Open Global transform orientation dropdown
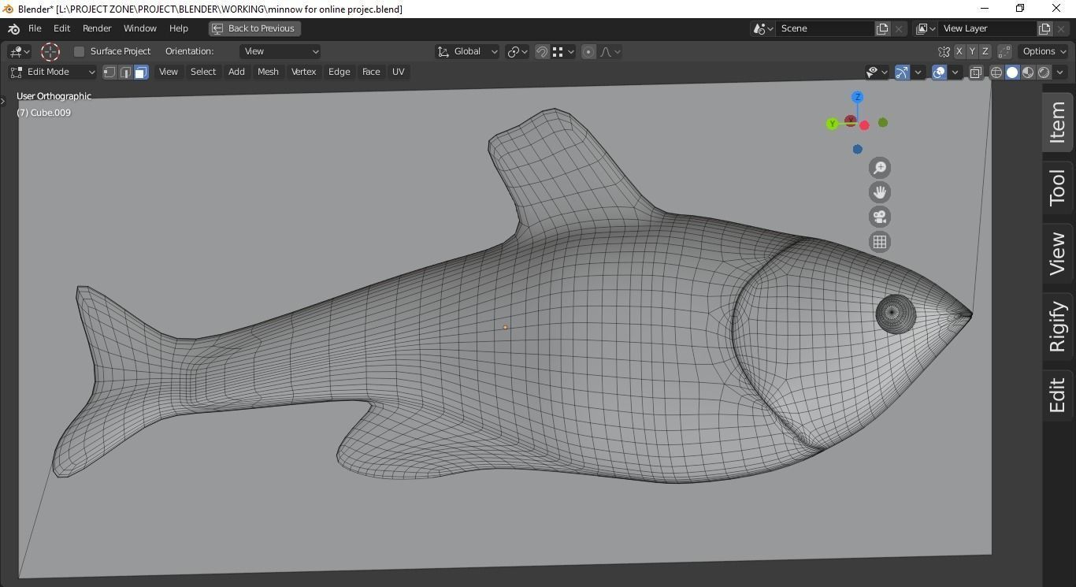The height and width of the screenshot is (587, 1076). click(x=468, y=51)
